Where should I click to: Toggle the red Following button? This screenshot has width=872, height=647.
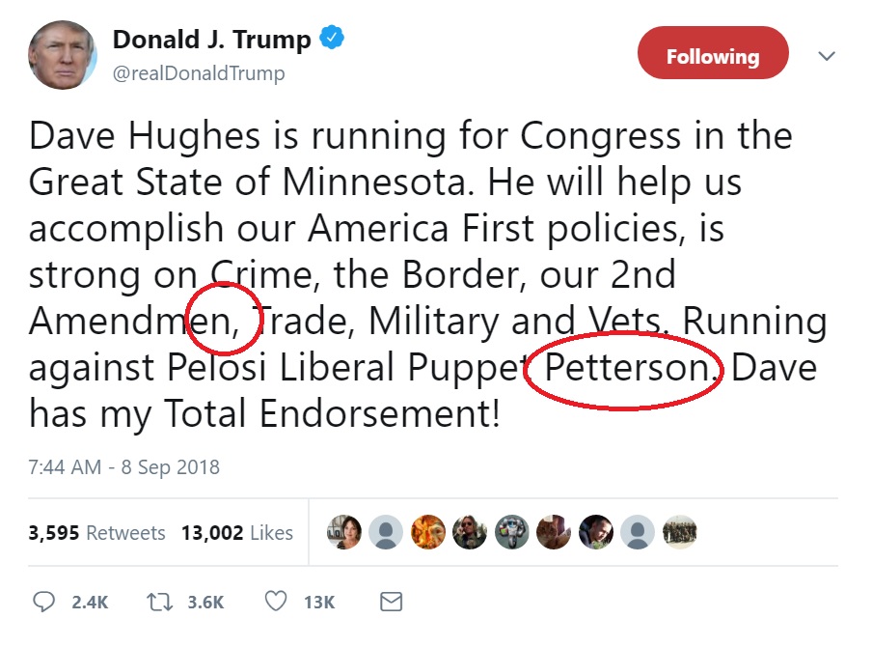[x=712, y=56]
